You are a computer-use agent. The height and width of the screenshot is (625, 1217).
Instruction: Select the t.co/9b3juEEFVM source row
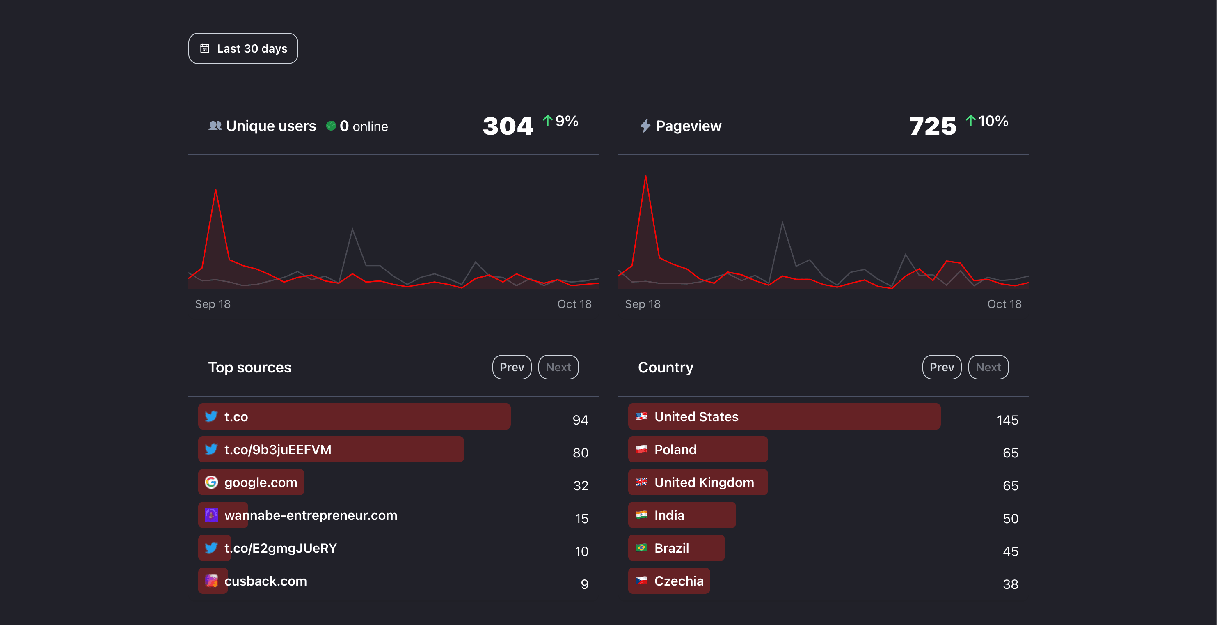point(331,449)
